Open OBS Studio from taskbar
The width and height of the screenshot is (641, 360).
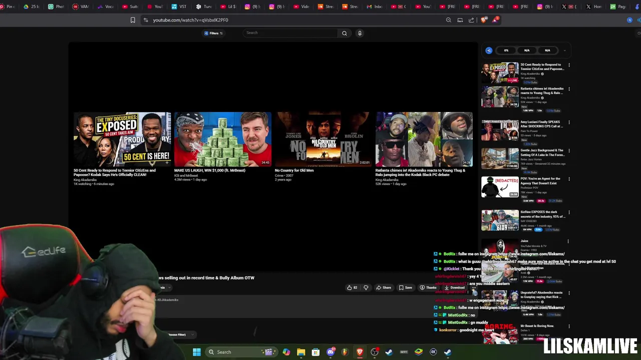tap(374, 352)
